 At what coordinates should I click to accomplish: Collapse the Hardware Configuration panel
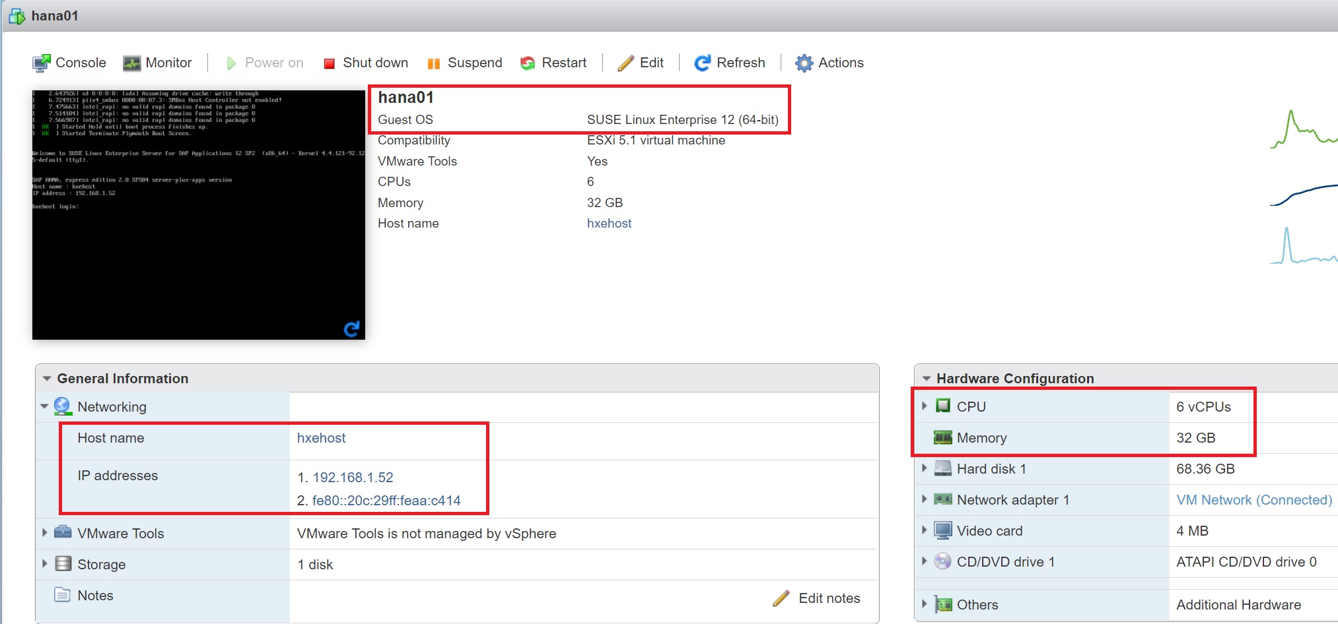pos(927,379)
